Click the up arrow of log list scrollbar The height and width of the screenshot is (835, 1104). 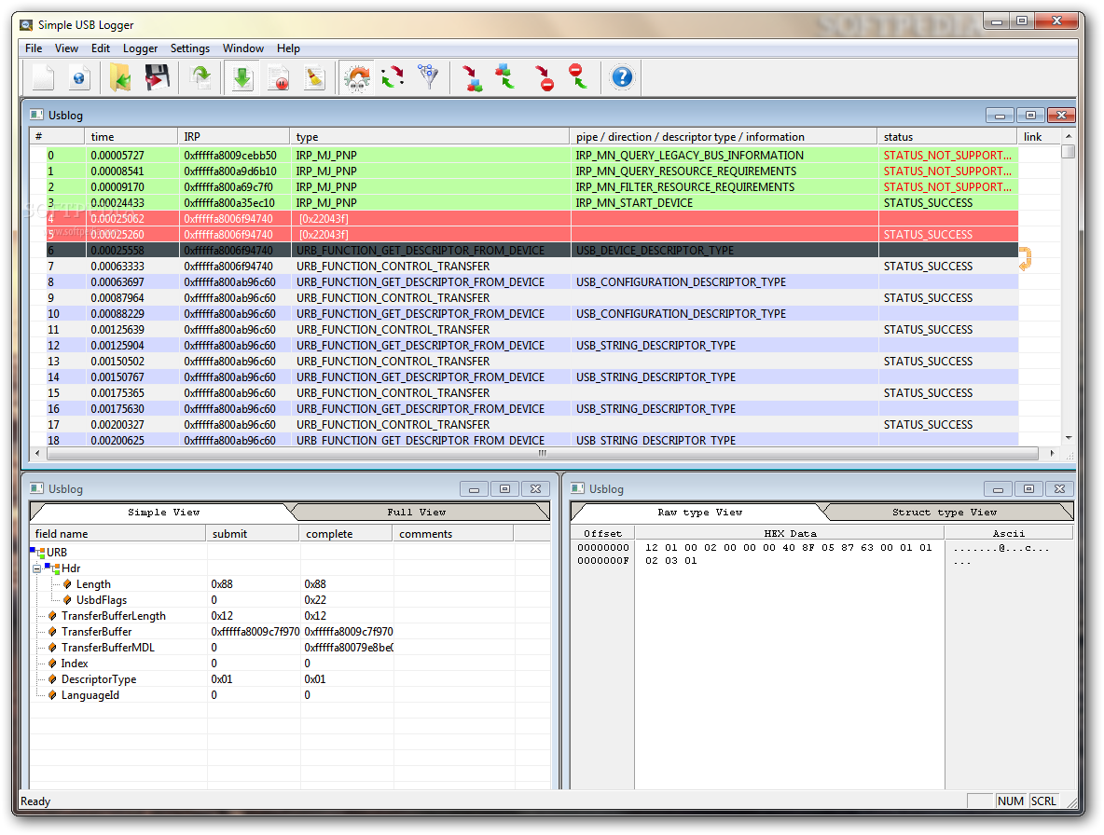(x=1068, y=136)
